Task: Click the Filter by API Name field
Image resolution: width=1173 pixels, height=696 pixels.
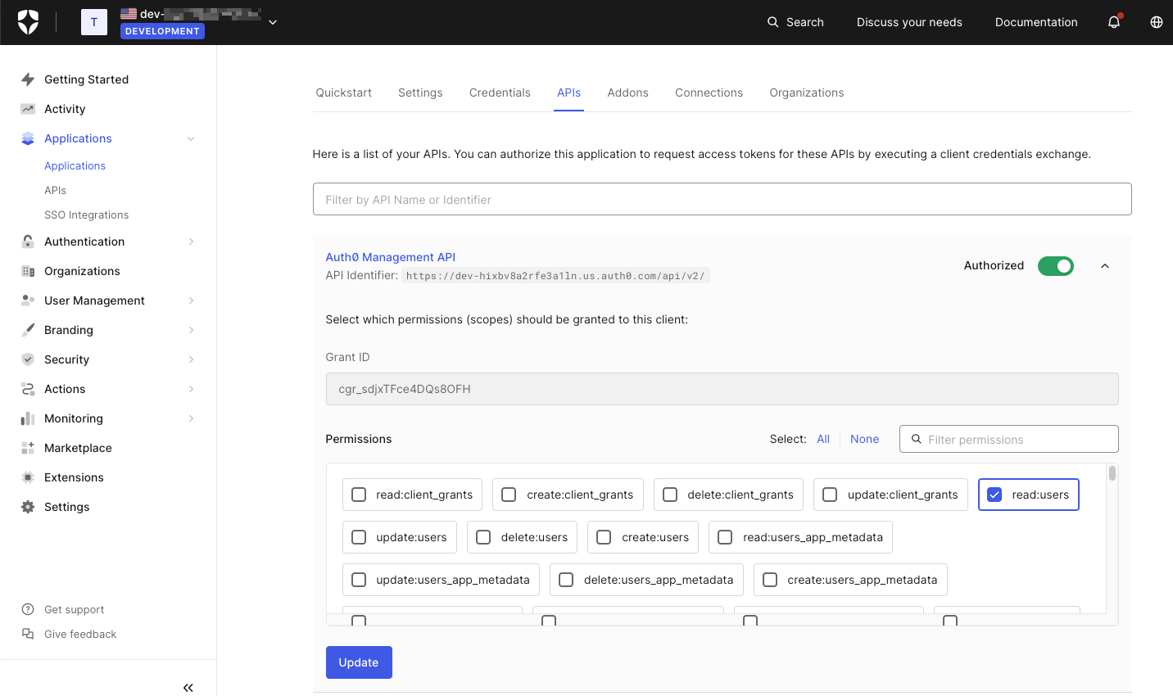Action: 722,199
